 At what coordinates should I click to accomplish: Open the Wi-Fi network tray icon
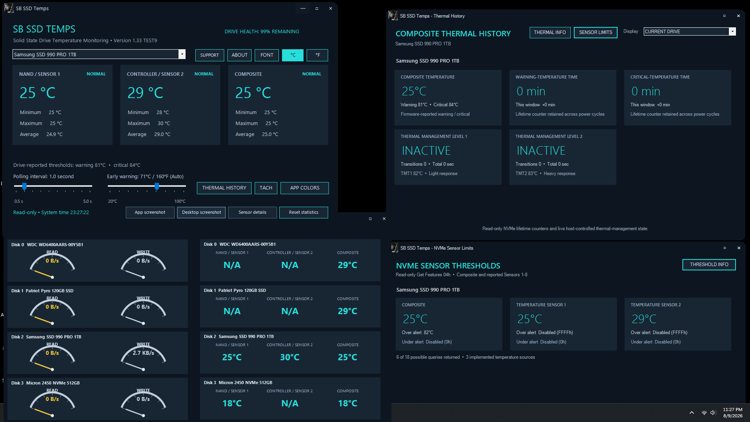coord(704,413)
